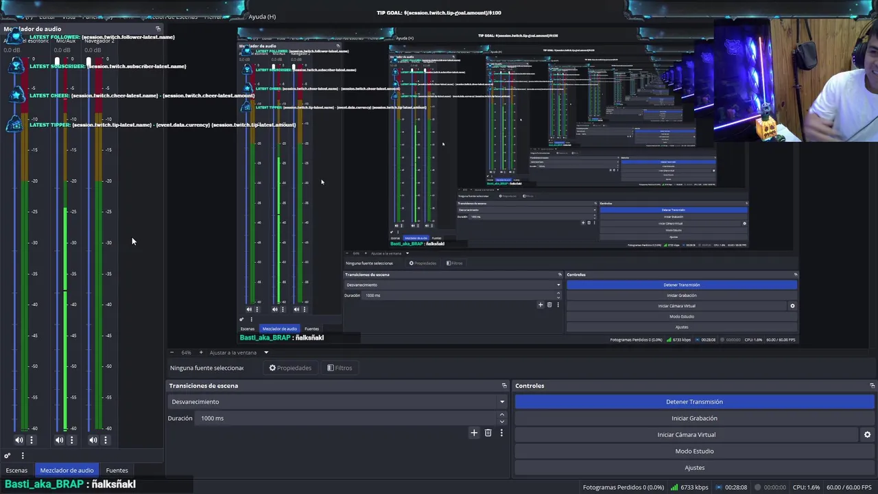Image resolution: width=878 pixels, height=494 pixels.
Task: Click Iniciar Grabación button
Action: (694, 418)
